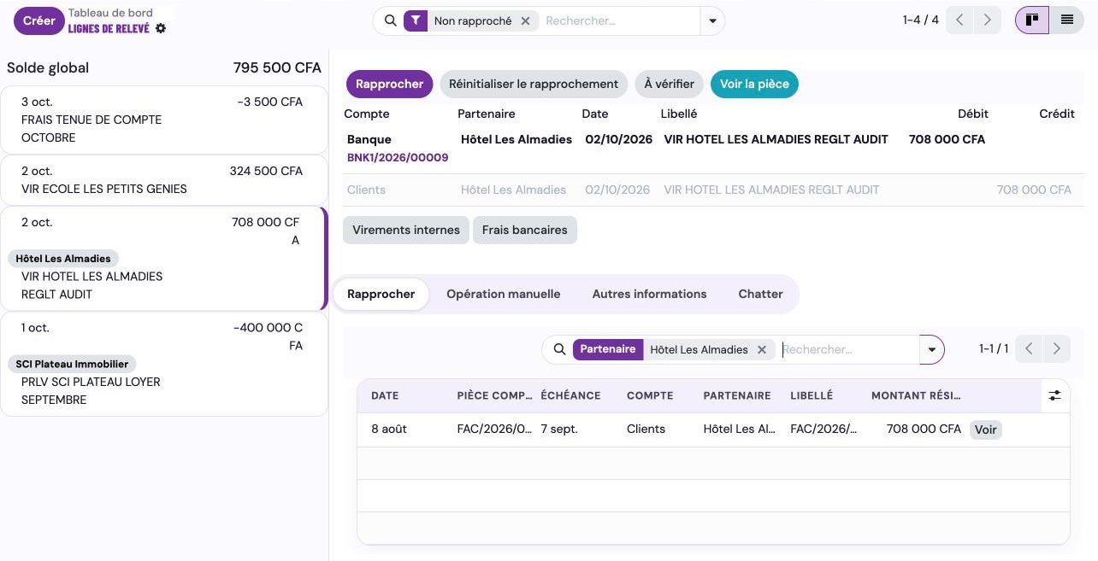Open the top search options dropdown arrow
The height and width of the screenshot is (561, 1098).
[711, 20]
